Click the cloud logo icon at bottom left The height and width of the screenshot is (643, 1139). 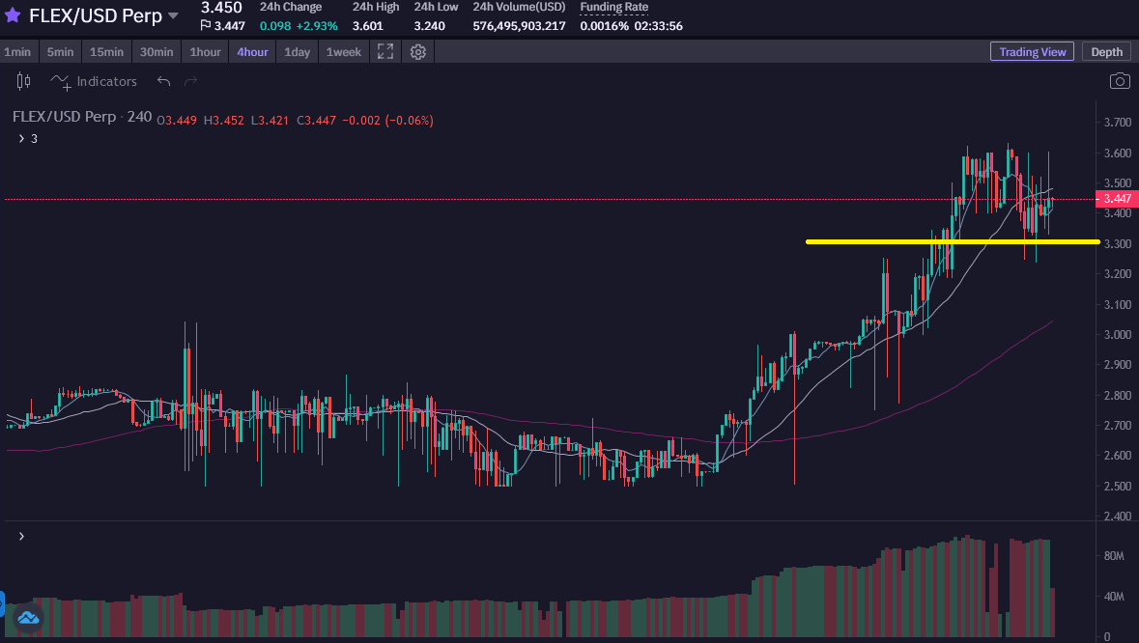(28, 618)
